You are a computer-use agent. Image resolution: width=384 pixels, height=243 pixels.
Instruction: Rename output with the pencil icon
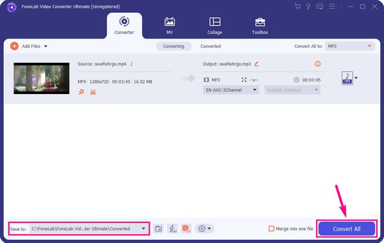[257, 64]
